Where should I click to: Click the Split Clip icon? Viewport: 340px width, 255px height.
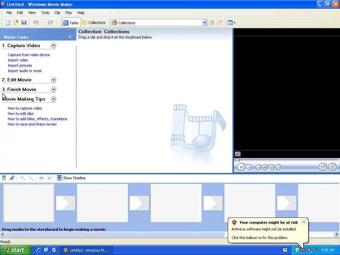click(323, 167)
